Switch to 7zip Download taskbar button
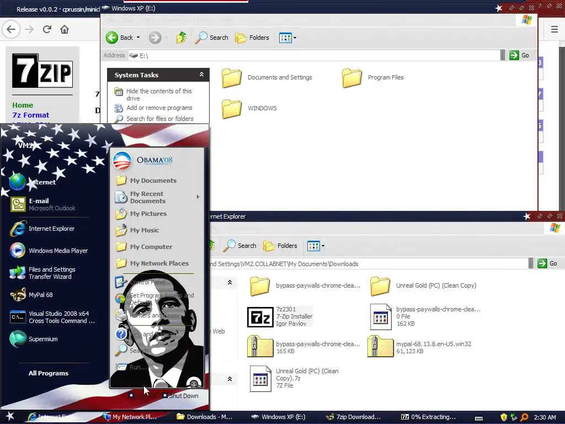 point(354,417)
